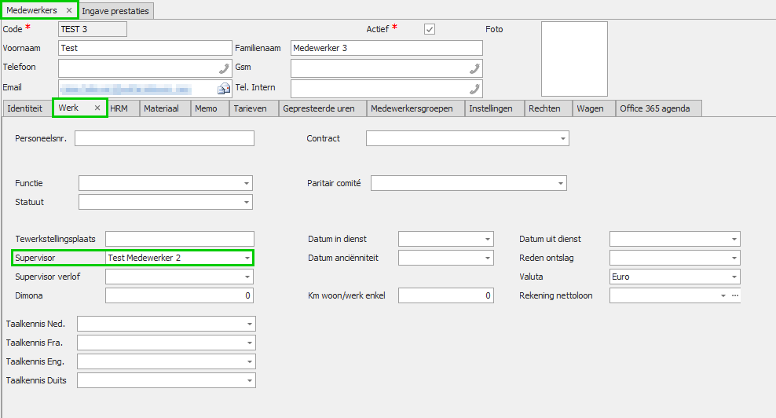776x418 pixels.
Task: Open the Taalkennis Duits dropdown
Action: (x=250, y=380)
